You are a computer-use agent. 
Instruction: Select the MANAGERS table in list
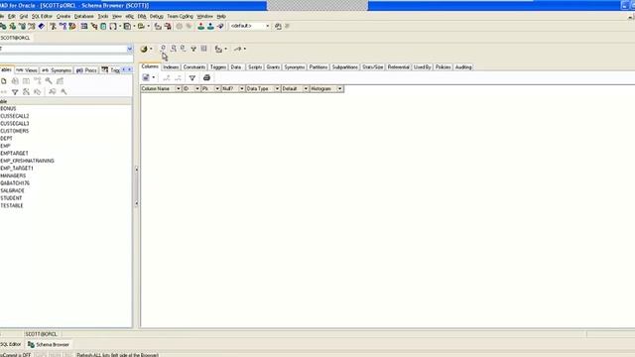tap(13, 176)
